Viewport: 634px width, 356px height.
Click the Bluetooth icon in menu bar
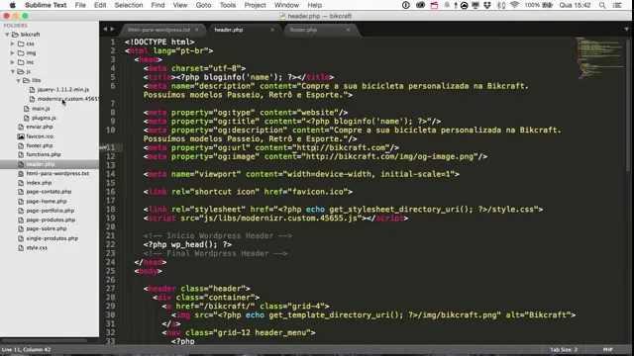[500, 5]
